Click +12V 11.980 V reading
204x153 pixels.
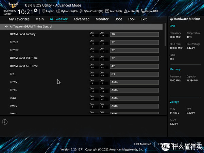[174, 113]
